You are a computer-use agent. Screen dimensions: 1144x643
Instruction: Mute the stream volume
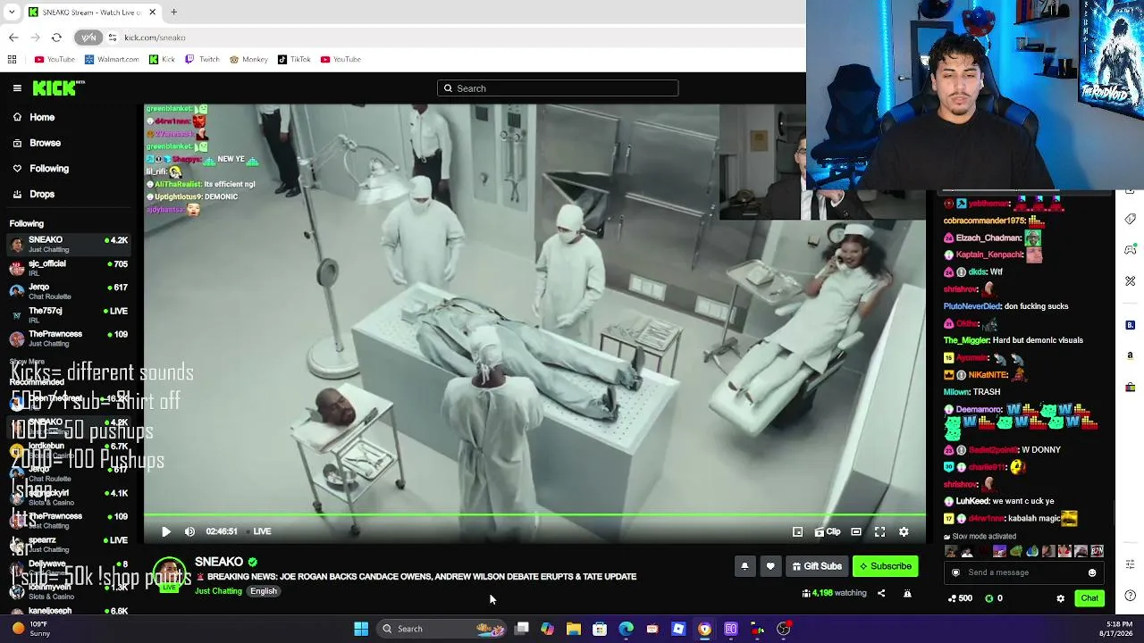[x=189, y=531]
